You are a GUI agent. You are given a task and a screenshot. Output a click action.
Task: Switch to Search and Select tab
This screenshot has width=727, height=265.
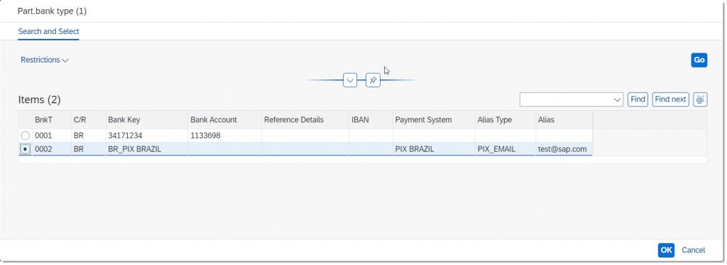[x=49, y=31]
